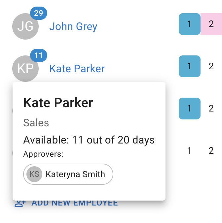Select day 1 in Kate Parker's row

point(190,66)
